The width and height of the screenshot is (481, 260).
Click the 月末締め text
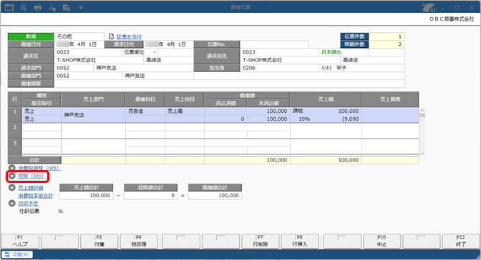click(331, 52)
